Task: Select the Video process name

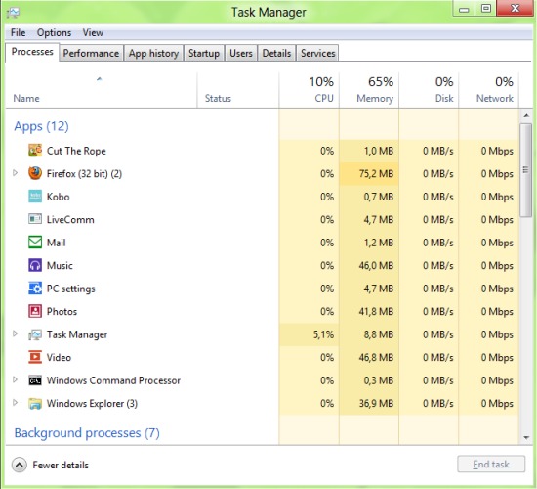Action: [x=59, y=357]
